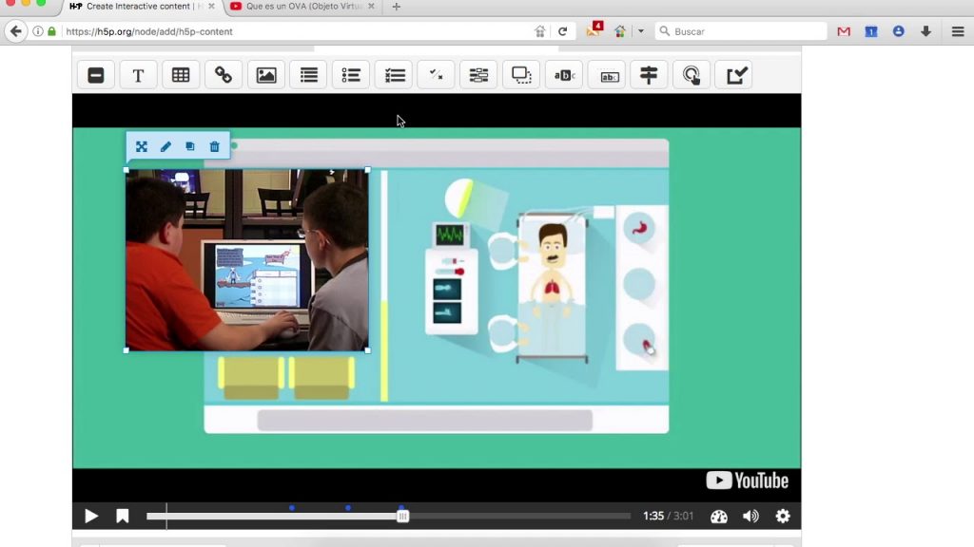The width and height of the screenshot is (974, 547).
Task: Delete the selected interaction with trash icon
Action: pyautogui.click(x=215, y=147)
